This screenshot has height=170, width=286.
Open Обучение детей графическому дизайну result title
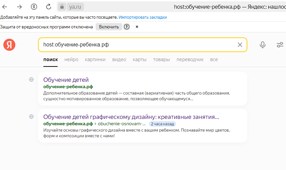131,117
